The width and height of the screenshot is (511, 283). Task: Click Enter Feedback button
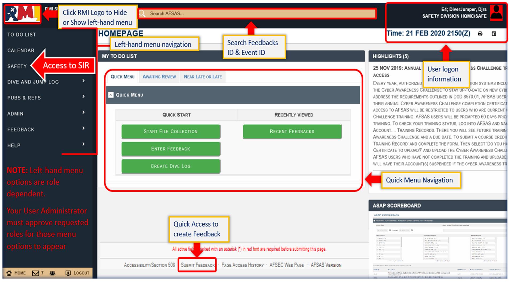coord(171,149)
